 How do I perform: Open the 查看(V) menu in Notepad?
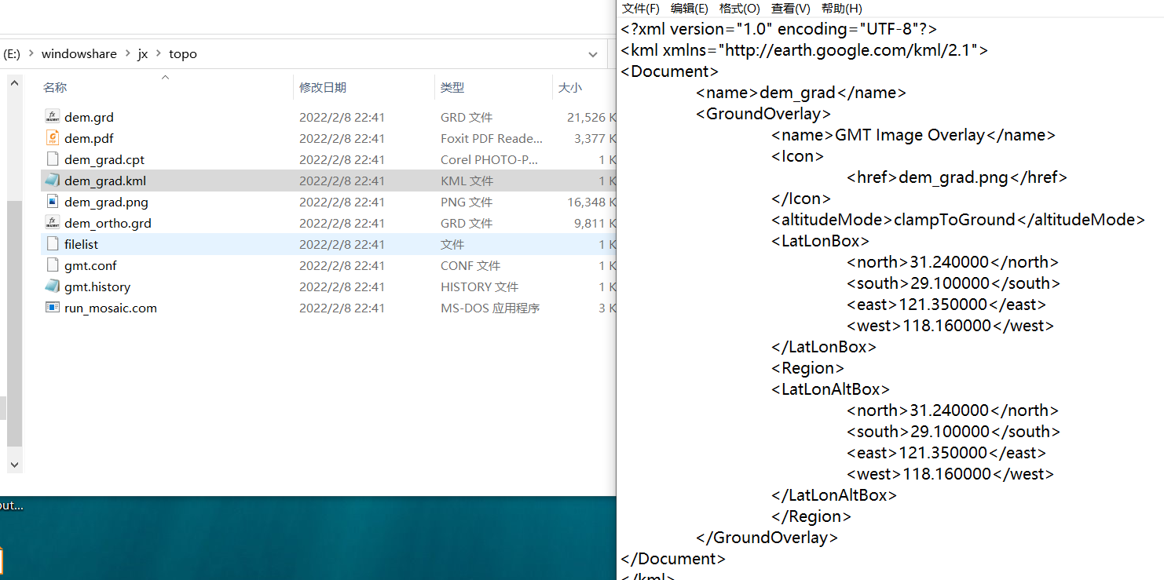(790, 9)
